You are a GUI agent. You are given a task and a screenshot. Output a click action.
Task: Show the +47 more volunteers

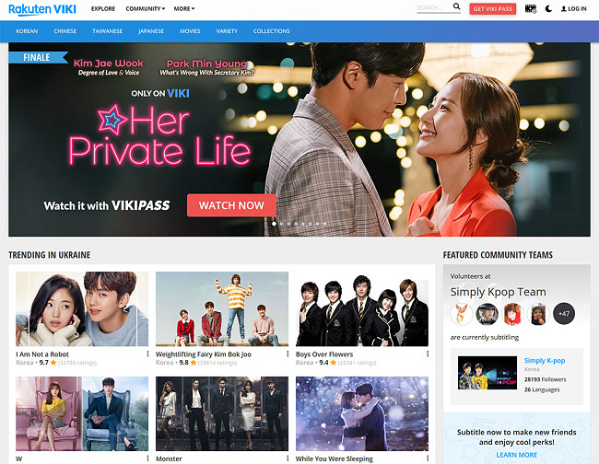pyautogui.click(x=564, y=314)
